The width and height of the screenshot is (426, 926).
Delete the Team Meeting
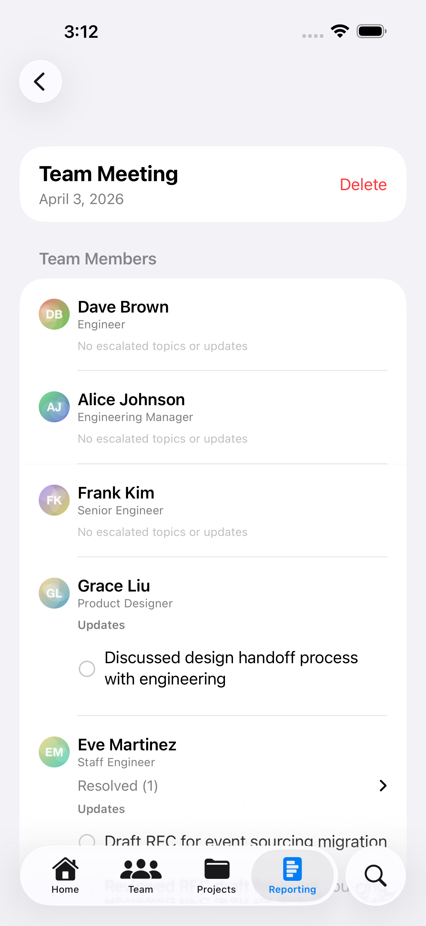pos(363,184)
